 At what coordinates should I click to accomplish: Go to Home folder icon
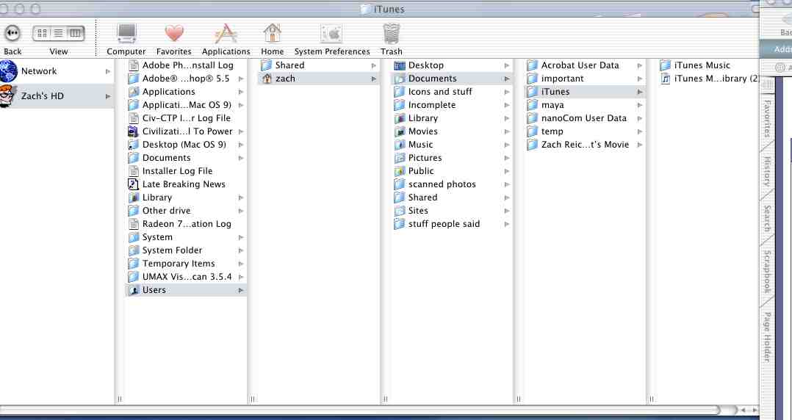[x=273, y=33]
